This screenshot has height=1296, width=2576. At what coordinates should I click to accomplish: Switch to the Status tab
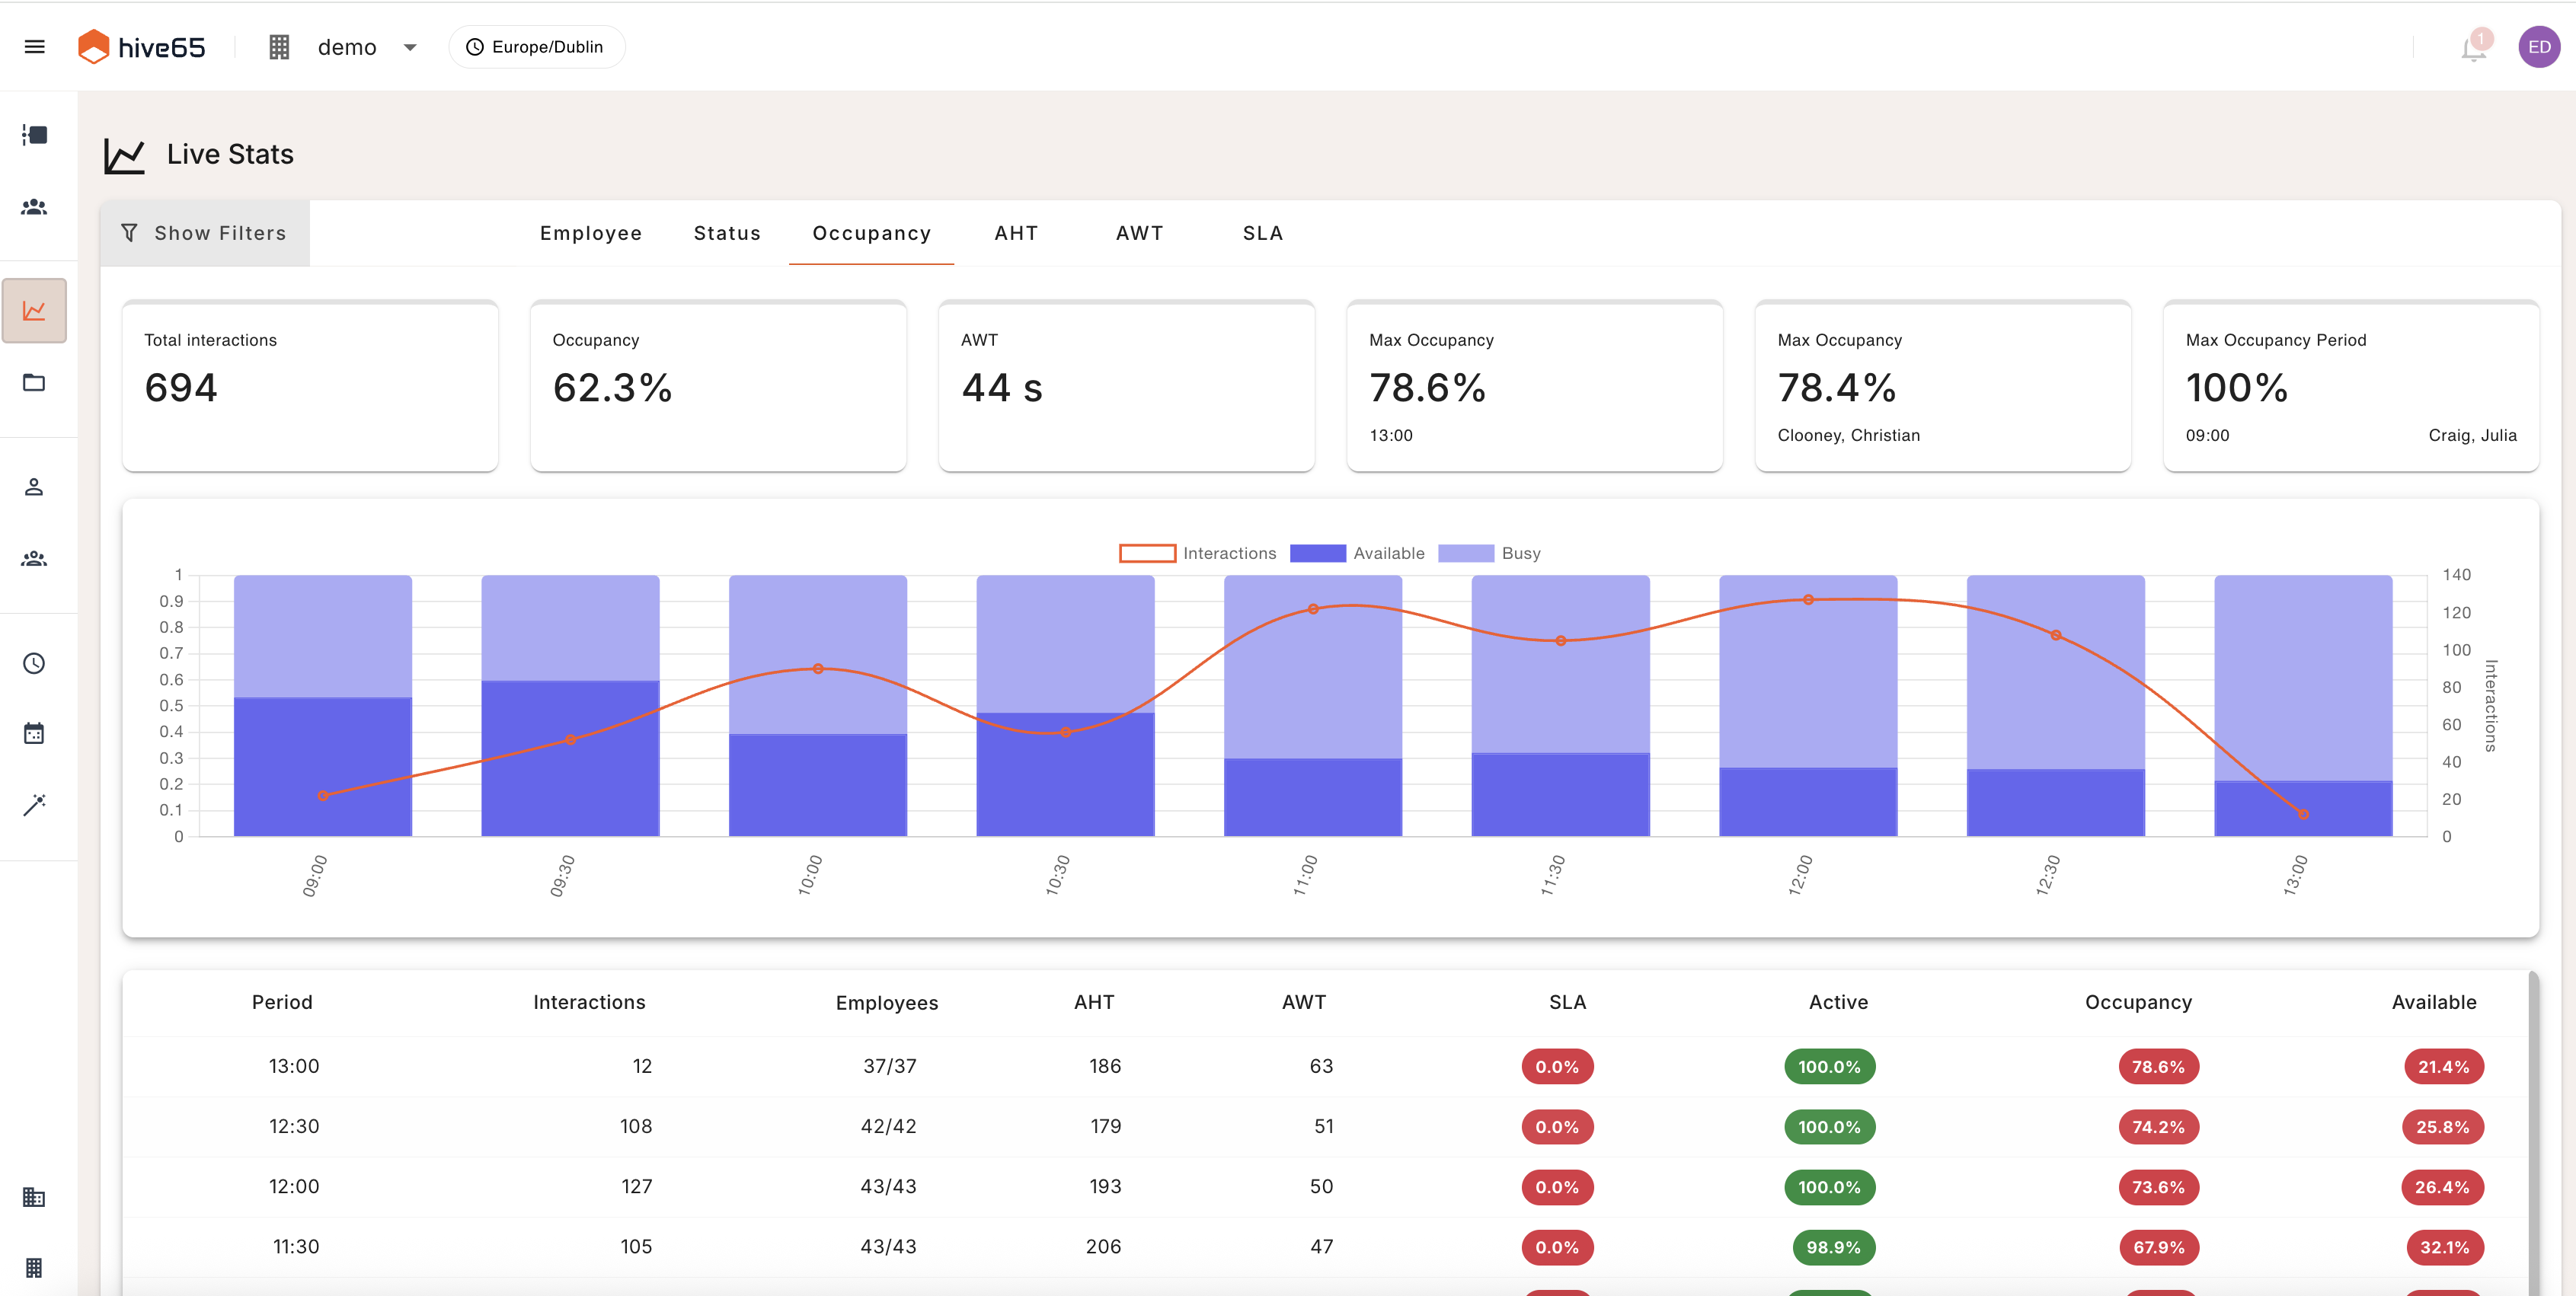click(x=727, y=233)
